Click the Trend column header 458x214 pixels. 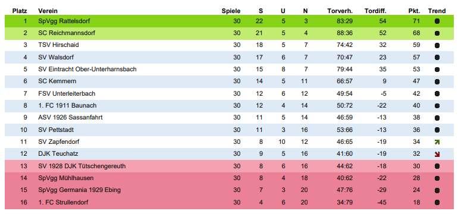(437, 11)
